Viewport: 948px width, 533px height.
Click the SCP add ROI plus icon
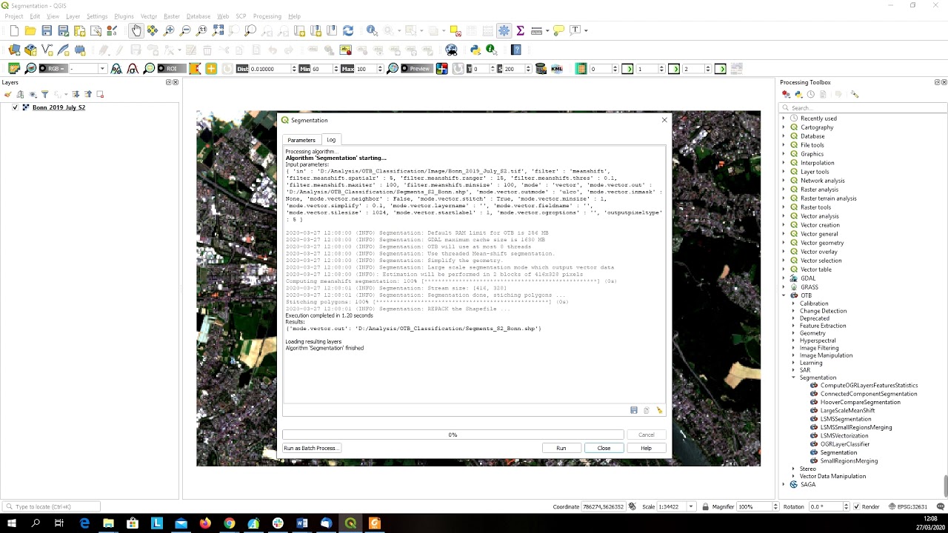pyautogui.click(x=211, y=69)
